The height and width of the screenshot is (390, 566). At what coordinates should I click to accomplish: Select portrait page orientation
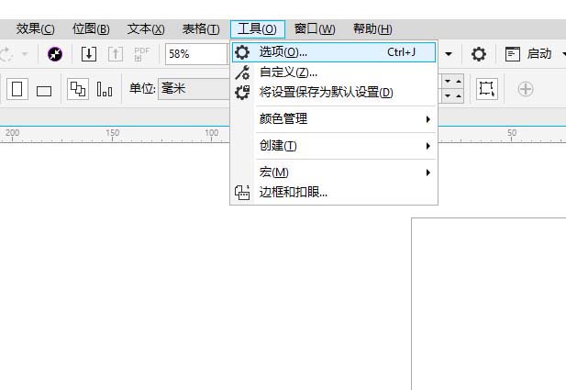17,90
